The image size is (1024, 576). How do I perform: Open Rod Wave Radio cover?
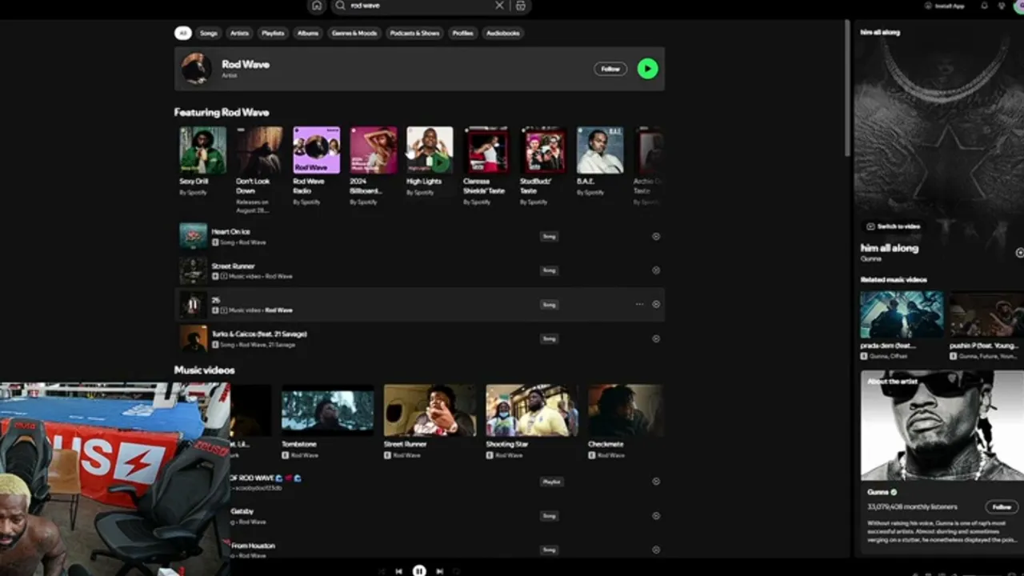tap(316, 150)
